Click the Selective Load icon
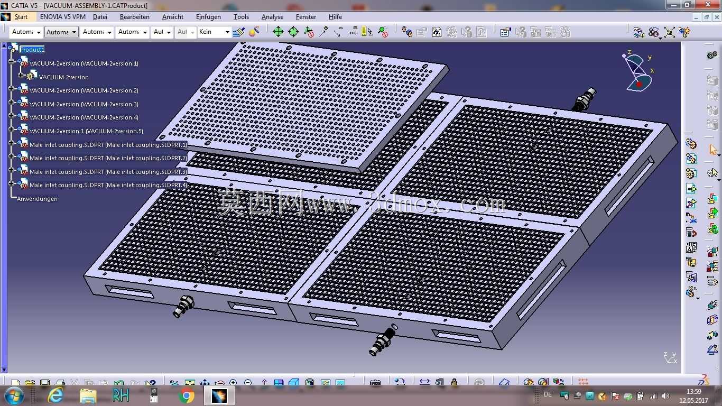 (x=691, y=262)
